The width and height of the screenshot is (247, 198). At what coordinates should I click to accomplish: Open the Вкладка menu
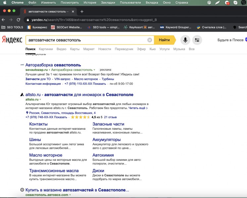152,3
